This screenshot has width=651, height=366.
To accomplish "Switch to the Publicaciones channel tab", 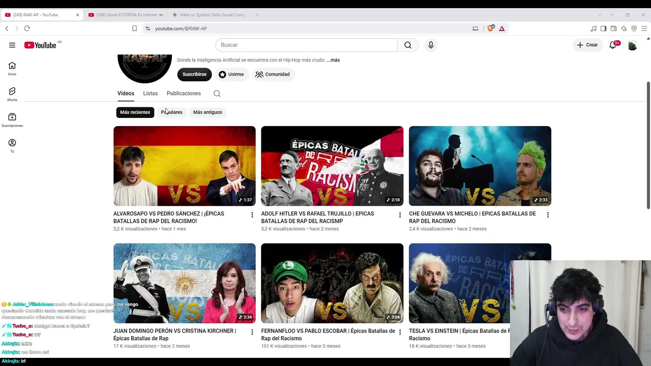I will pyautogui.click(x=184, y=94).
